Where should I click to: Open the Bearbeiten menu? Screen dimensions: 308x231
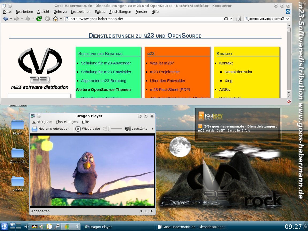click(24, 11)
